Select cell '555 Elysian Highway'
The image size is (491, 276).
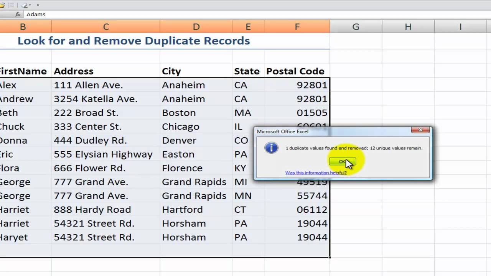click(106, 154)
